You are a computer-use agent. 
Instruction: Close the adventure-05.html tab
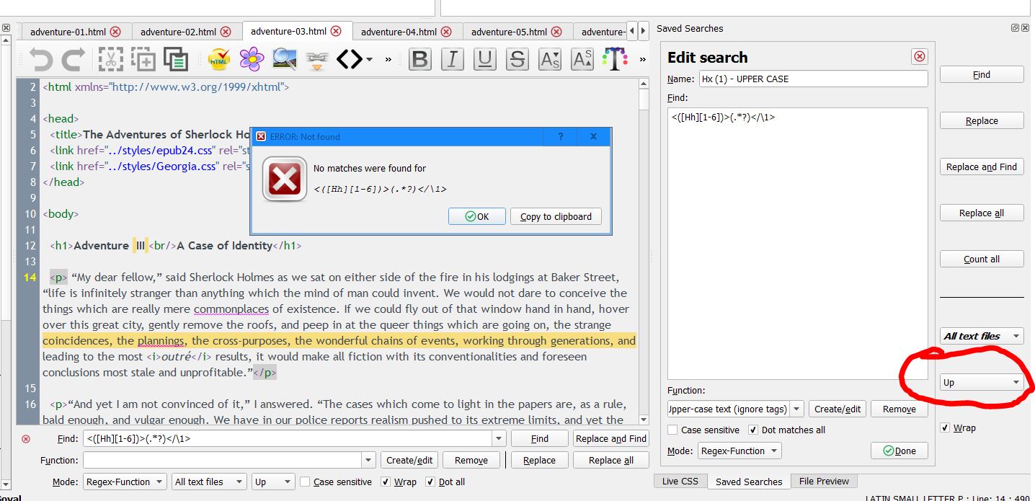point(556,32)
